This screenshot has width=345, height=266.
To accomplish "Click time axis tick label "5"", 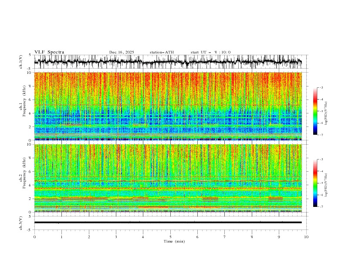I will click(170, 237).
